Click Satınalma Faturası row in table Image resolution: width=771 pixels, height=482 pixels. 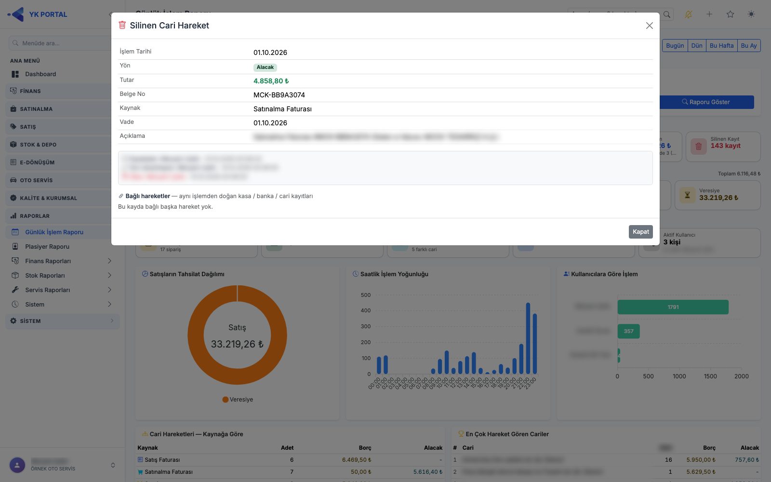point(290,472)
